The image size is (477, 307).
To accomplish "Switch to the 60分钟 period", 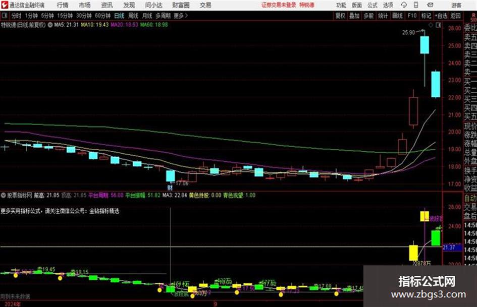I will pos(103,16).
